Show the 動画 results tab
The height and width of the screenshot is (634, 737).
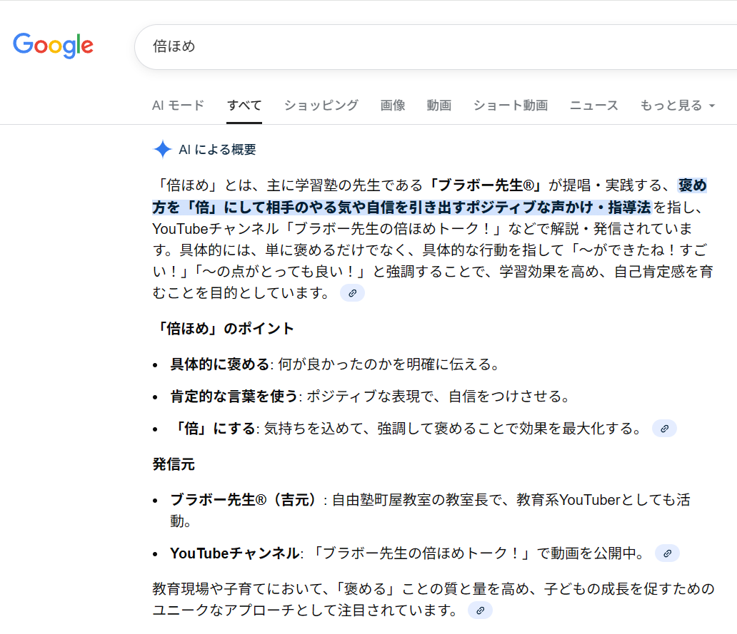pyautogui.click(x=439, y=106)
